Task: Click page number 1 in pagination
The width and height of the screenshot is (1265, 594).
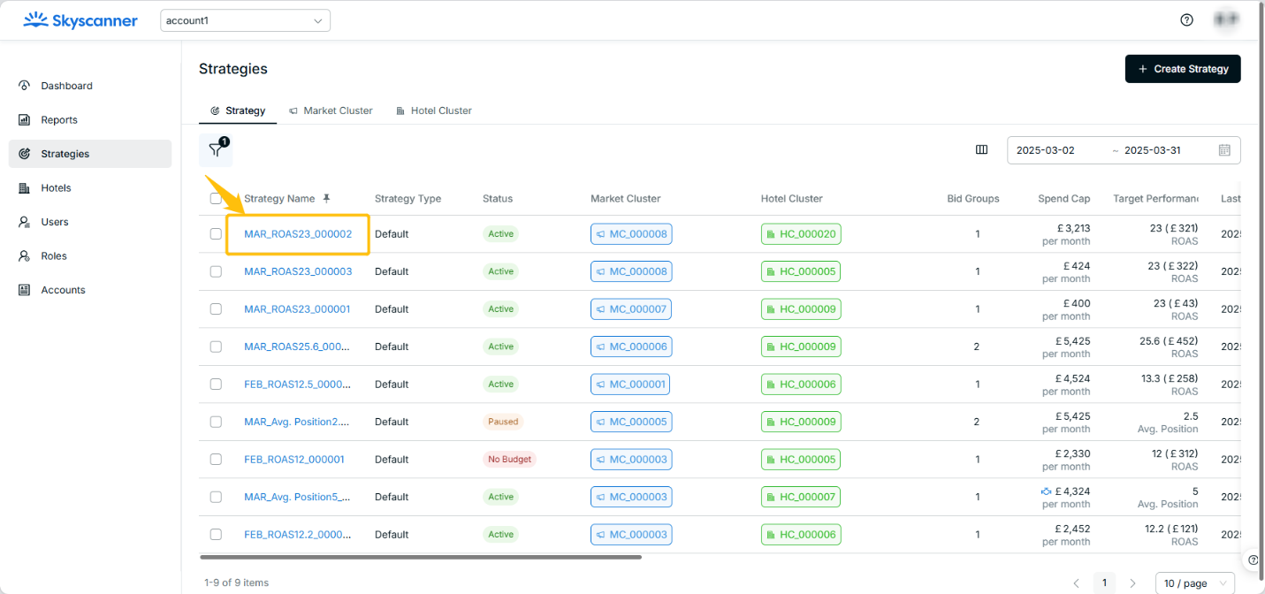Action: pos(1104,583)
